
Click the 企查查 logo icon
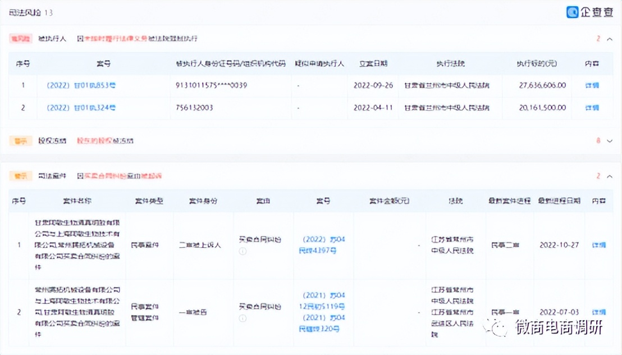point(571,12)
